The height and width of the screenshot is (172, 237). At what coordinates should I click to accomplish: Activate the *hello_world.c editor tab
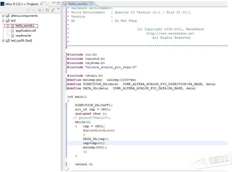click(x=78, y=4)
